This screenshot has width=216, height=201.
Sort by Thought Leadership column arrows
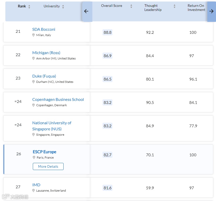pos(175,6)
